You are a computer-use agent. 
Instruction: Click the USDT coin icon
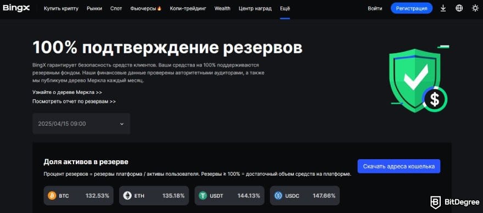pos(203,195)
